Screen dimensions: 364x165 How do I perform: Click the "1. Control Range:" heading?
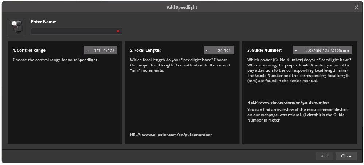30,50
